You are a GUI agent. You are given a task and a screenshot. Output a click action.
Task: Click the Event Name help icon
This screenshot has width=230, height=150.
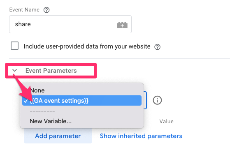pos(46,10)
